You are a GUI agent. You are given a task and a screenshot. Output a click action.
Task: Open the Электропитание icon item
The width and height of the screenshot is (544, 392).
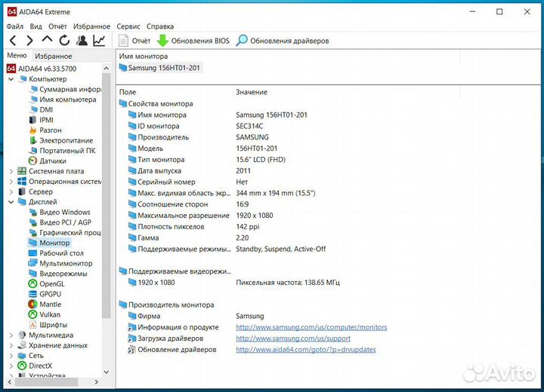(61, 141)
